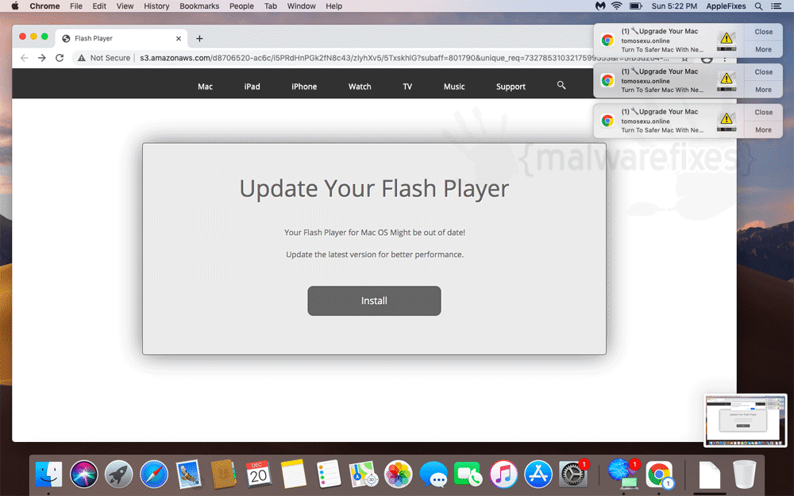Viewport: 794px width, 496px height.
Task: Open Messages from the Dock
Action: (434, 475)
